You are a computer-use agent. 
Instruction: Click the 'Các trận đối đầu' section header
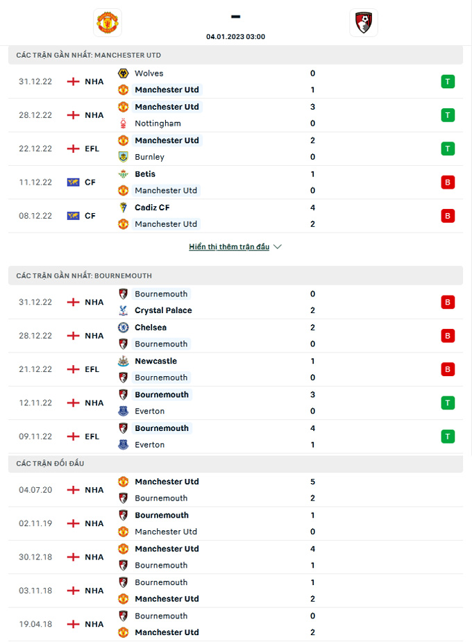point(51,464)
